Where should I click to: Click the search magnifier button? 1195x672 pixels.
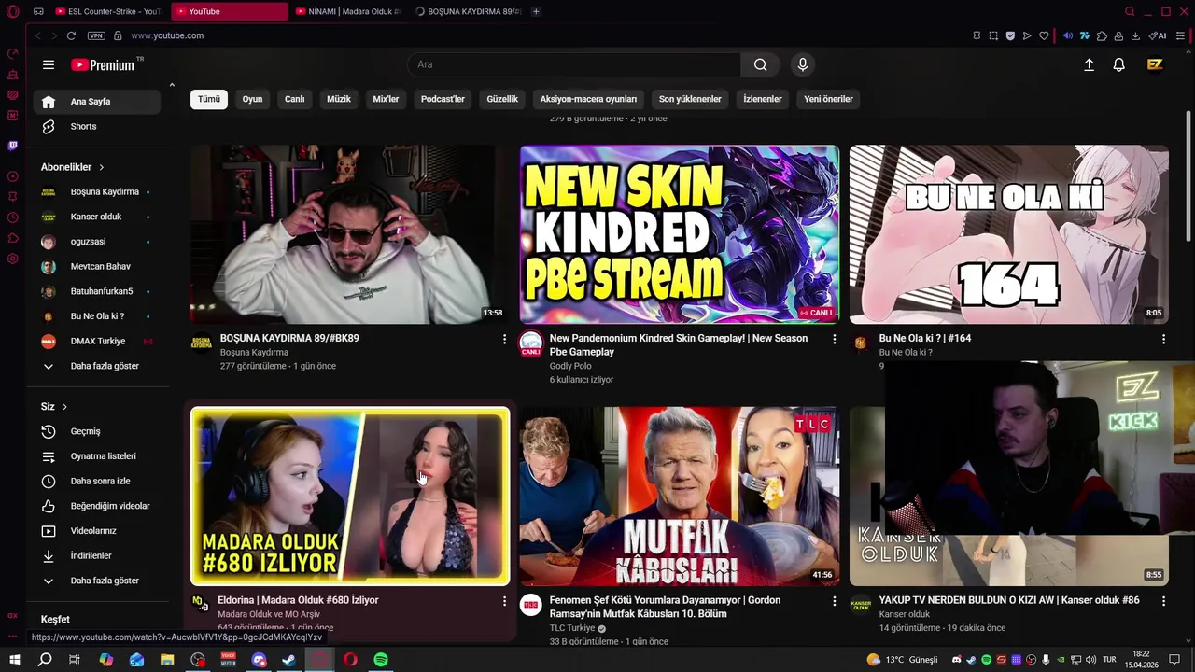click(x=761, y=64)
